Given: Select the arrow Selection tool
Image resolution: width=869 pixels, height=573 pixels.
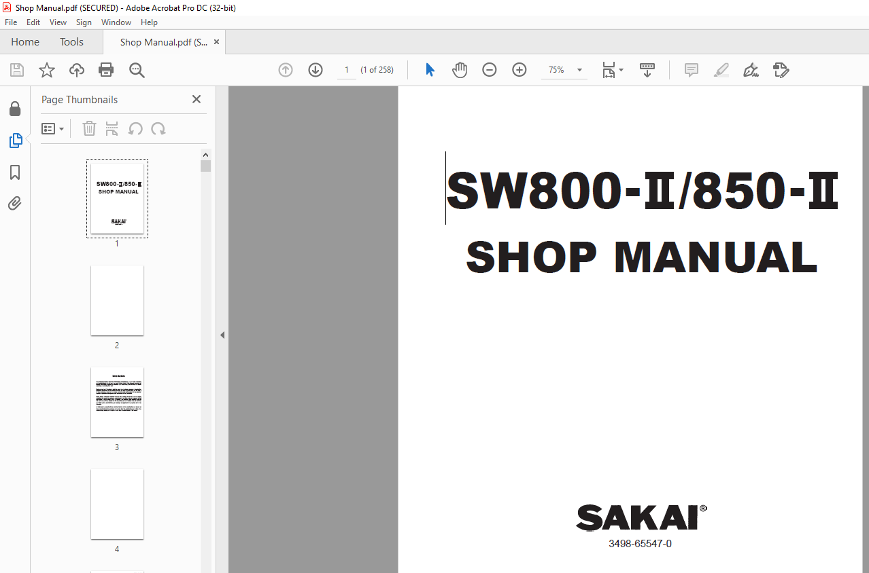Looking at the screenshot, I should 430,70.
